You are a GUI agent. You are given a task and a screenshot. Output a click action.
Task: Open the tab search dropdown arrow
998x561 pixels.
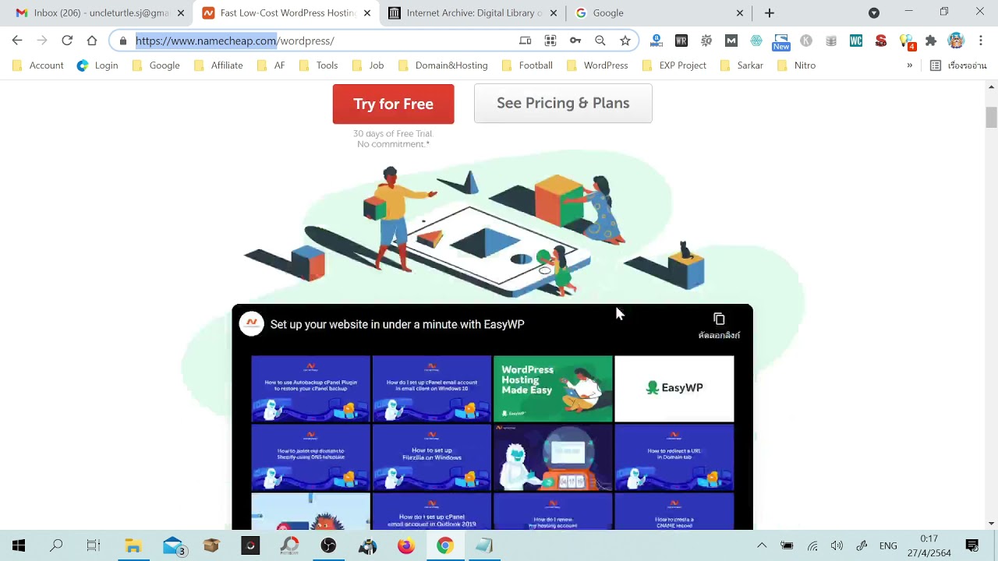tap(874, 12)
